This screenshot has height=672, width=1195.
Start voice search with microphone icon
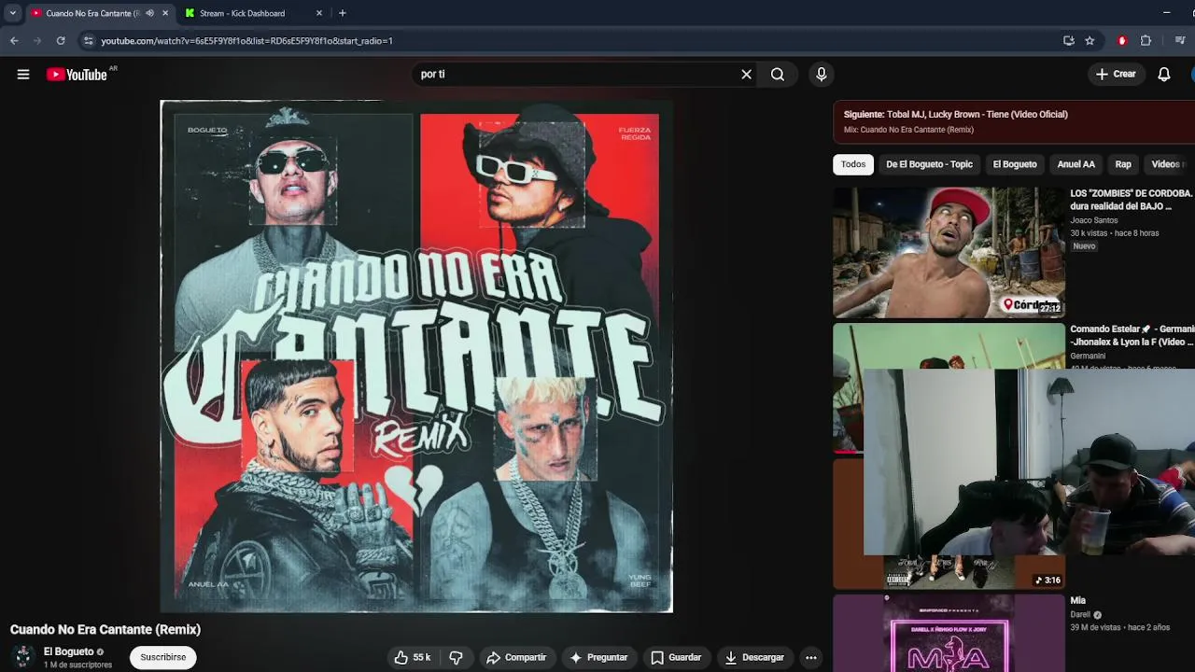coord(822,75)
